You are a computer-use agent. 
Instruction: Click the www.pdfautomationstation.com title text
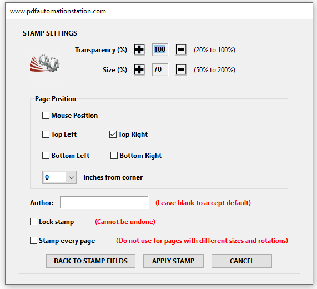pyautogui.click(x=58, y=11)
